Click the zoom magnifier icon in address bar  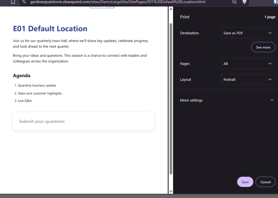pyautogui.click(x=234, y=2)
